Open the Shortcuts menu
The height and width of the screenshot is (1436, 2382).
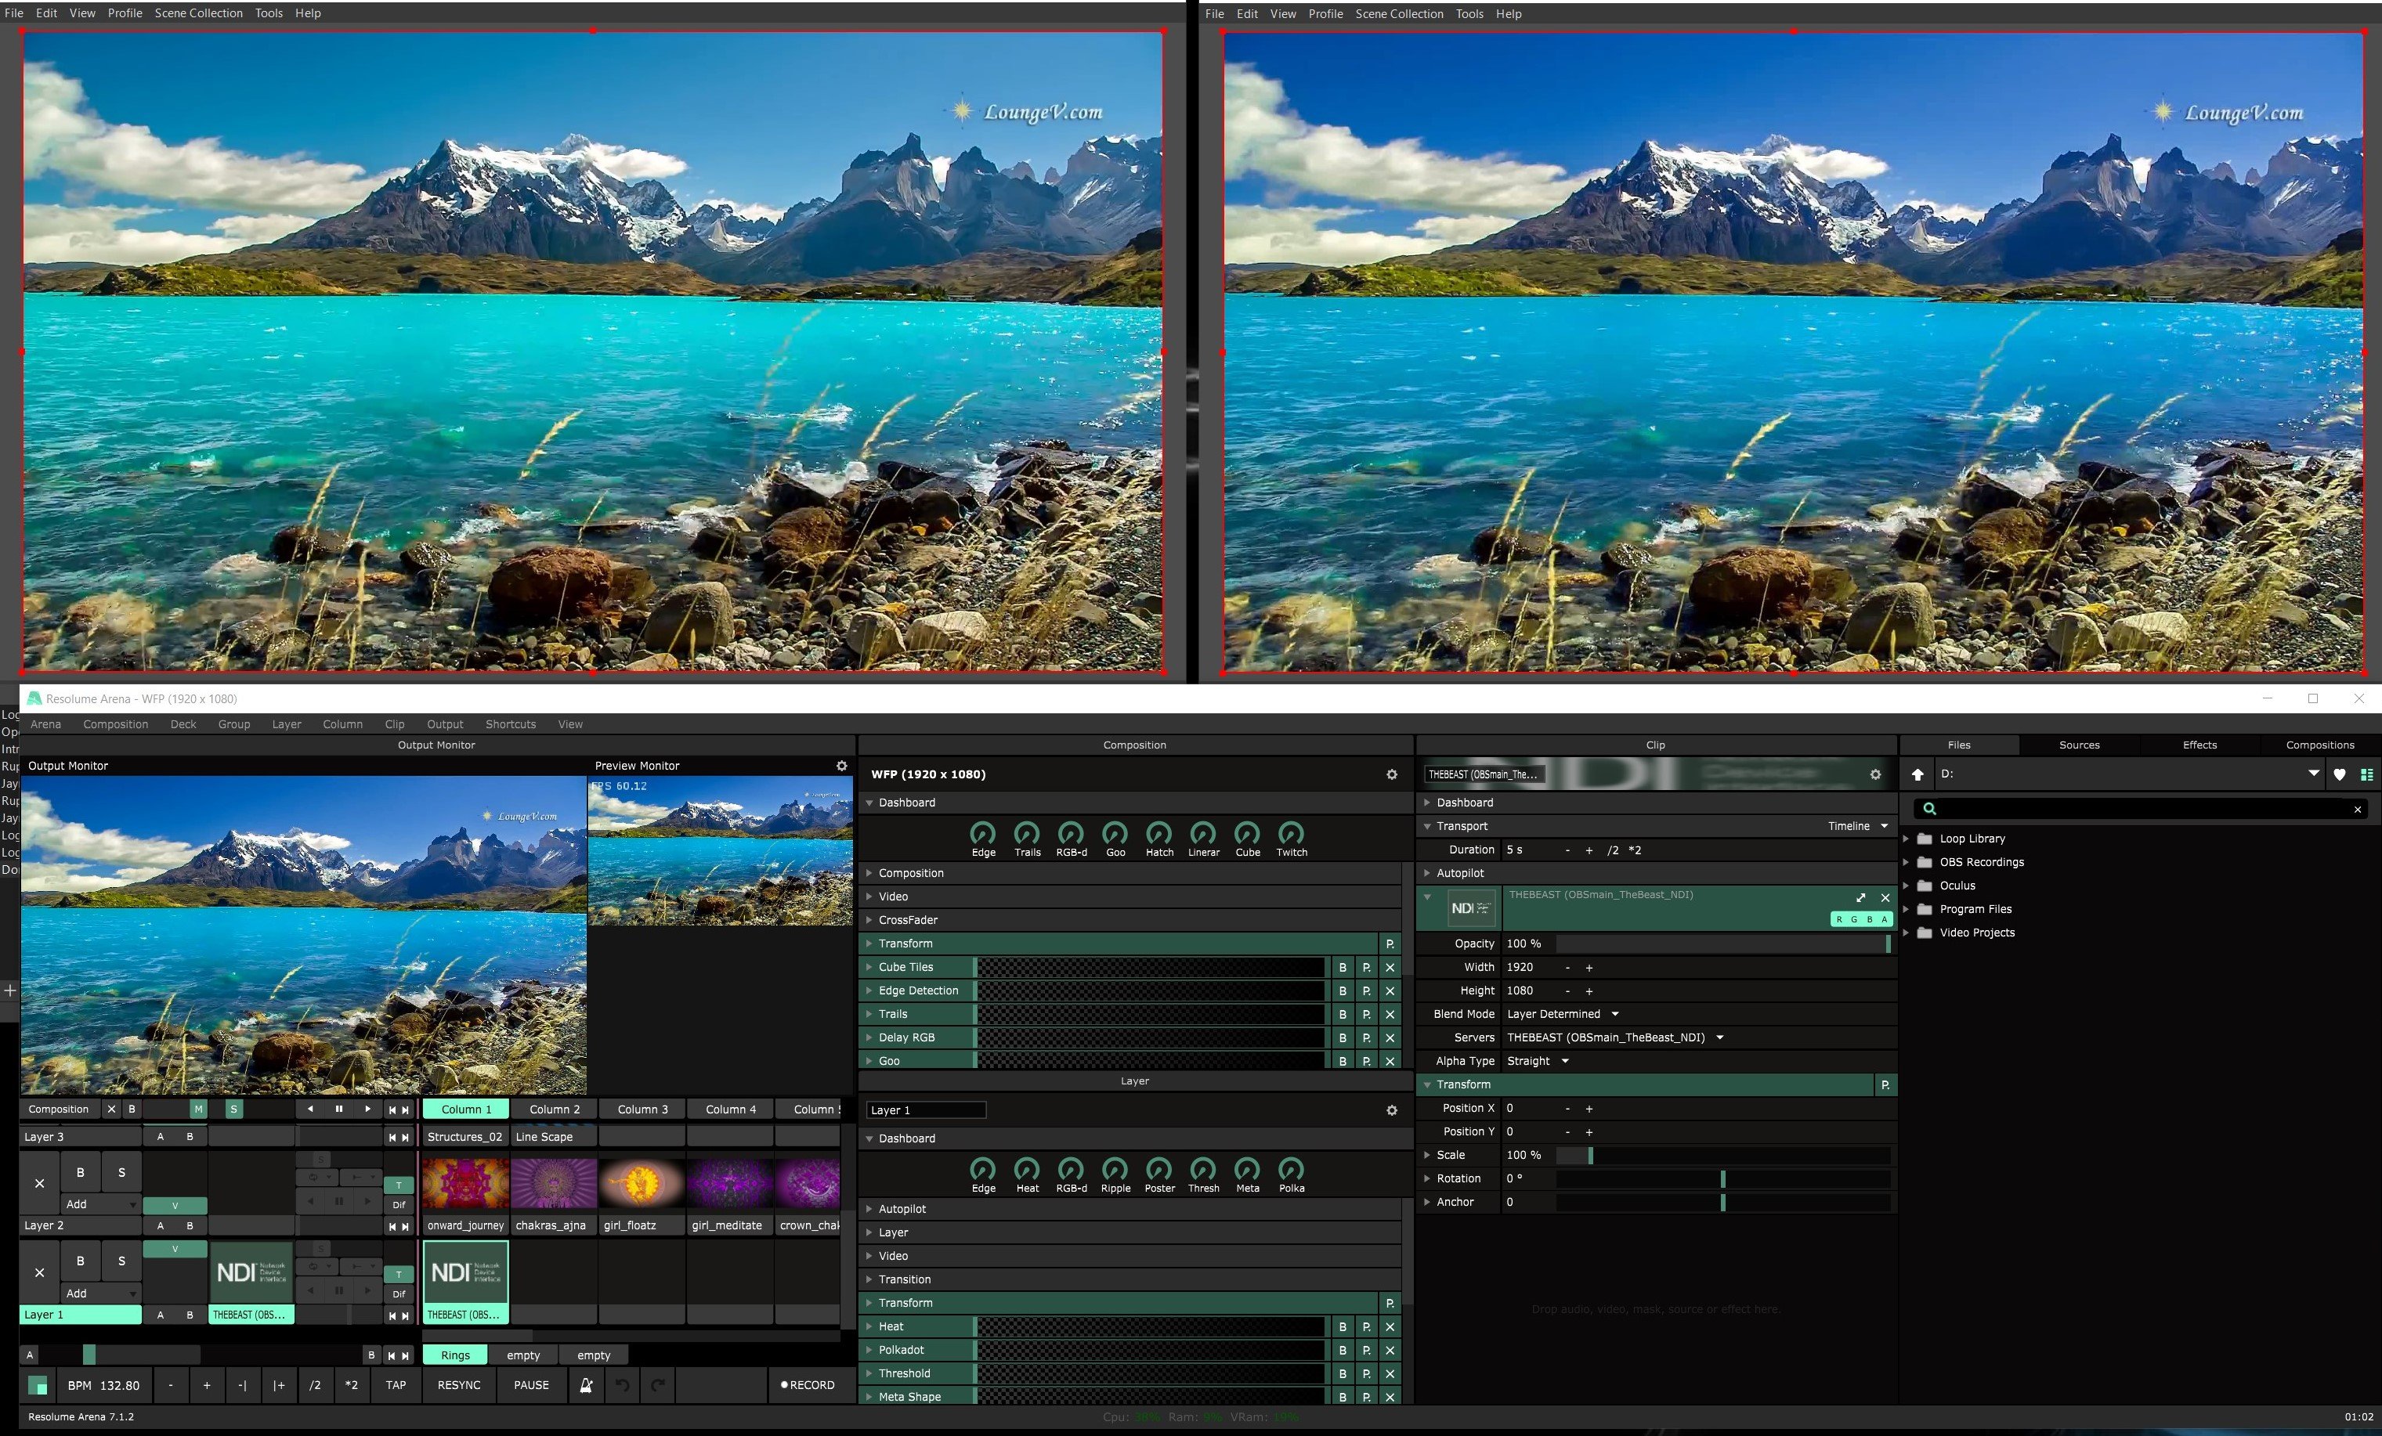509,723
